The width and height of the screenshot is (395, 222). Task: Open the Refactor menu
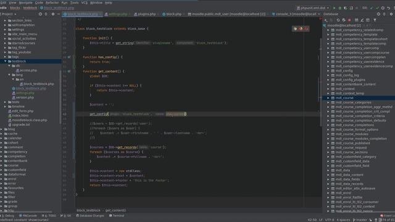pyautogui.click(x=52, y=2)
